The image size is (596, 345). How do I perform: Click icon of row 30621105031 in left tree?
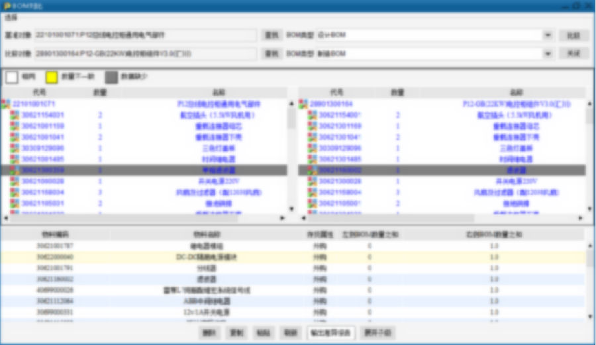point(15,203)
